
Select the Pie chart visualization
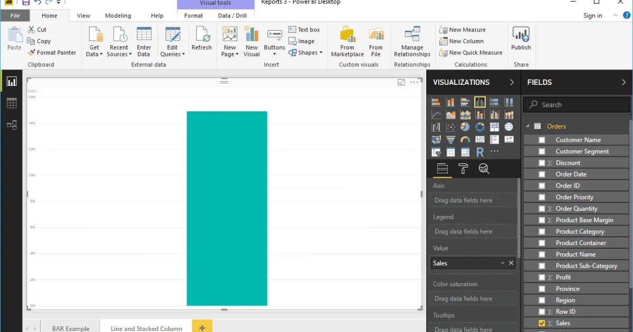465,126
